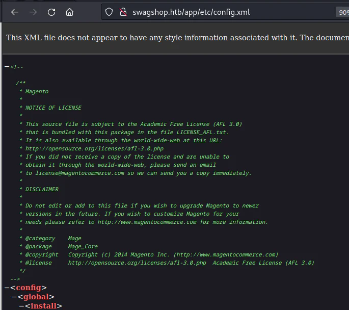The height and width of the screenshot is (310, 349).
Task: Collapse the global element
Action: 14,297
